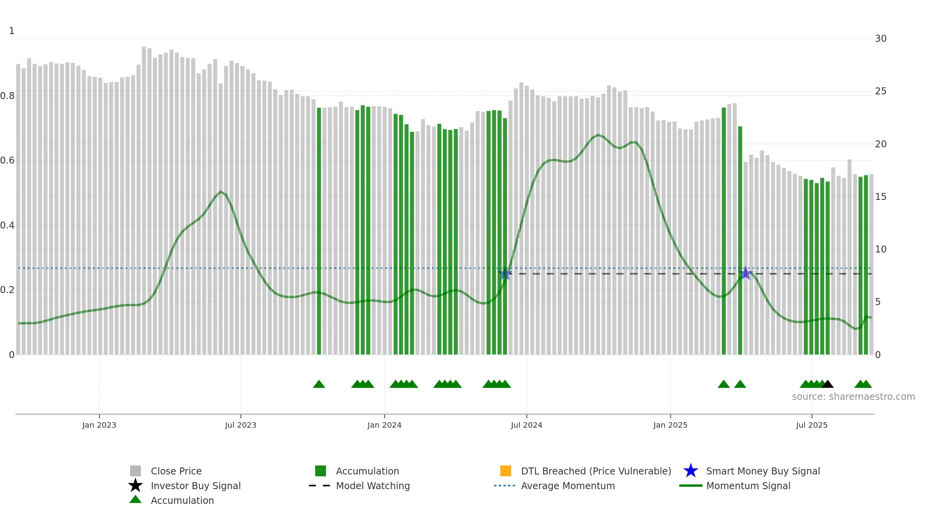Toggle the Average Momentum dotted line legend
Viewport: 929px width, 522px height.
coord(554,486)
